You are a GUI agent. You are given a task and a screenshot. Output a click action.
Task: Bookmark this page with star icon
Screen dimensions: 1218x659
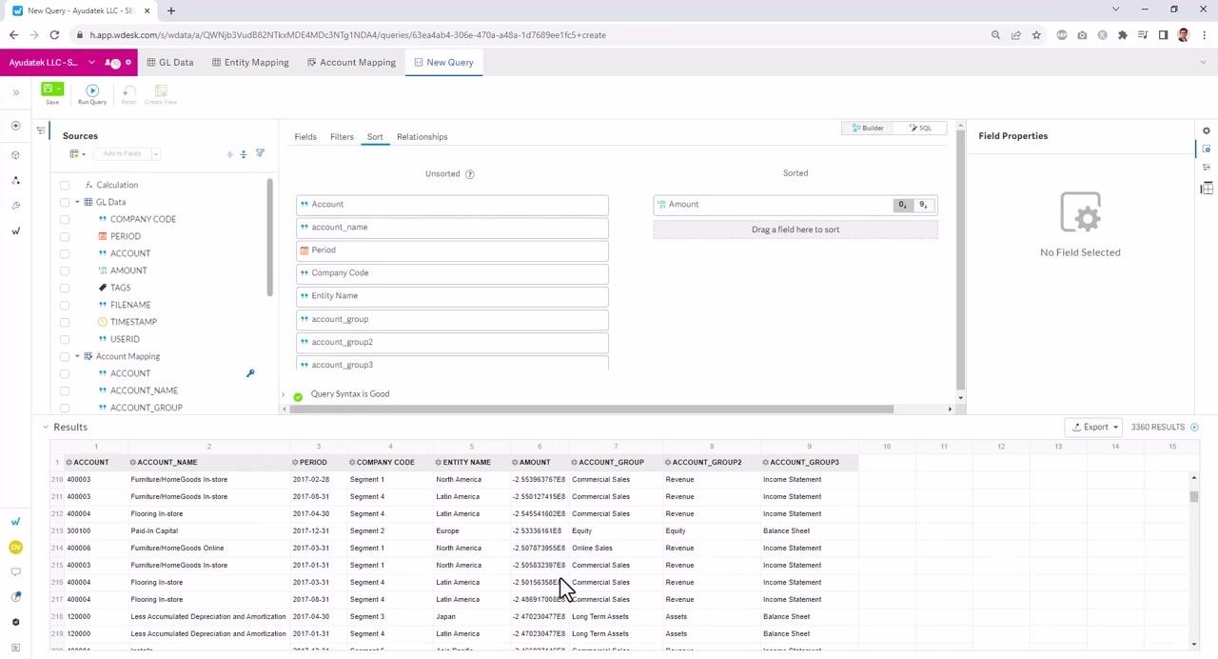(1036, 35)
